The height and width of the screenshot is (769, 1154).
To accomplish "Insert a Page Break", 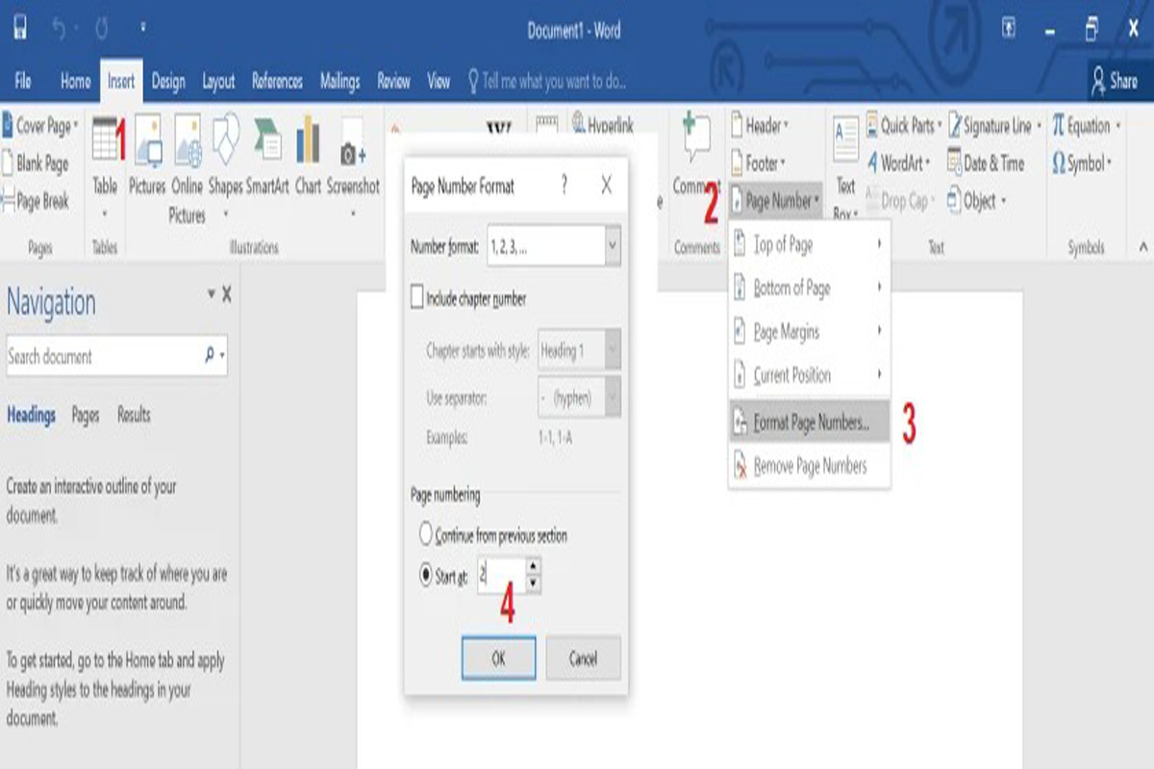I will click(x=36, y=201).
